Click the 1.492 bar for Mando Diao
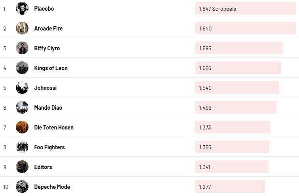Viewport: 299px width, 196px height. click(236, 108)
